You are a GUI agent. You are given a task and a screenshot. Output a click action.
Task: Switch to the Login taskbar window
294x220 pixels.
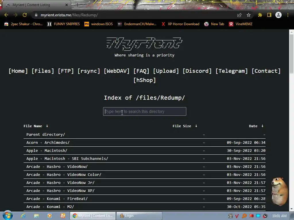tap(139, 216)
